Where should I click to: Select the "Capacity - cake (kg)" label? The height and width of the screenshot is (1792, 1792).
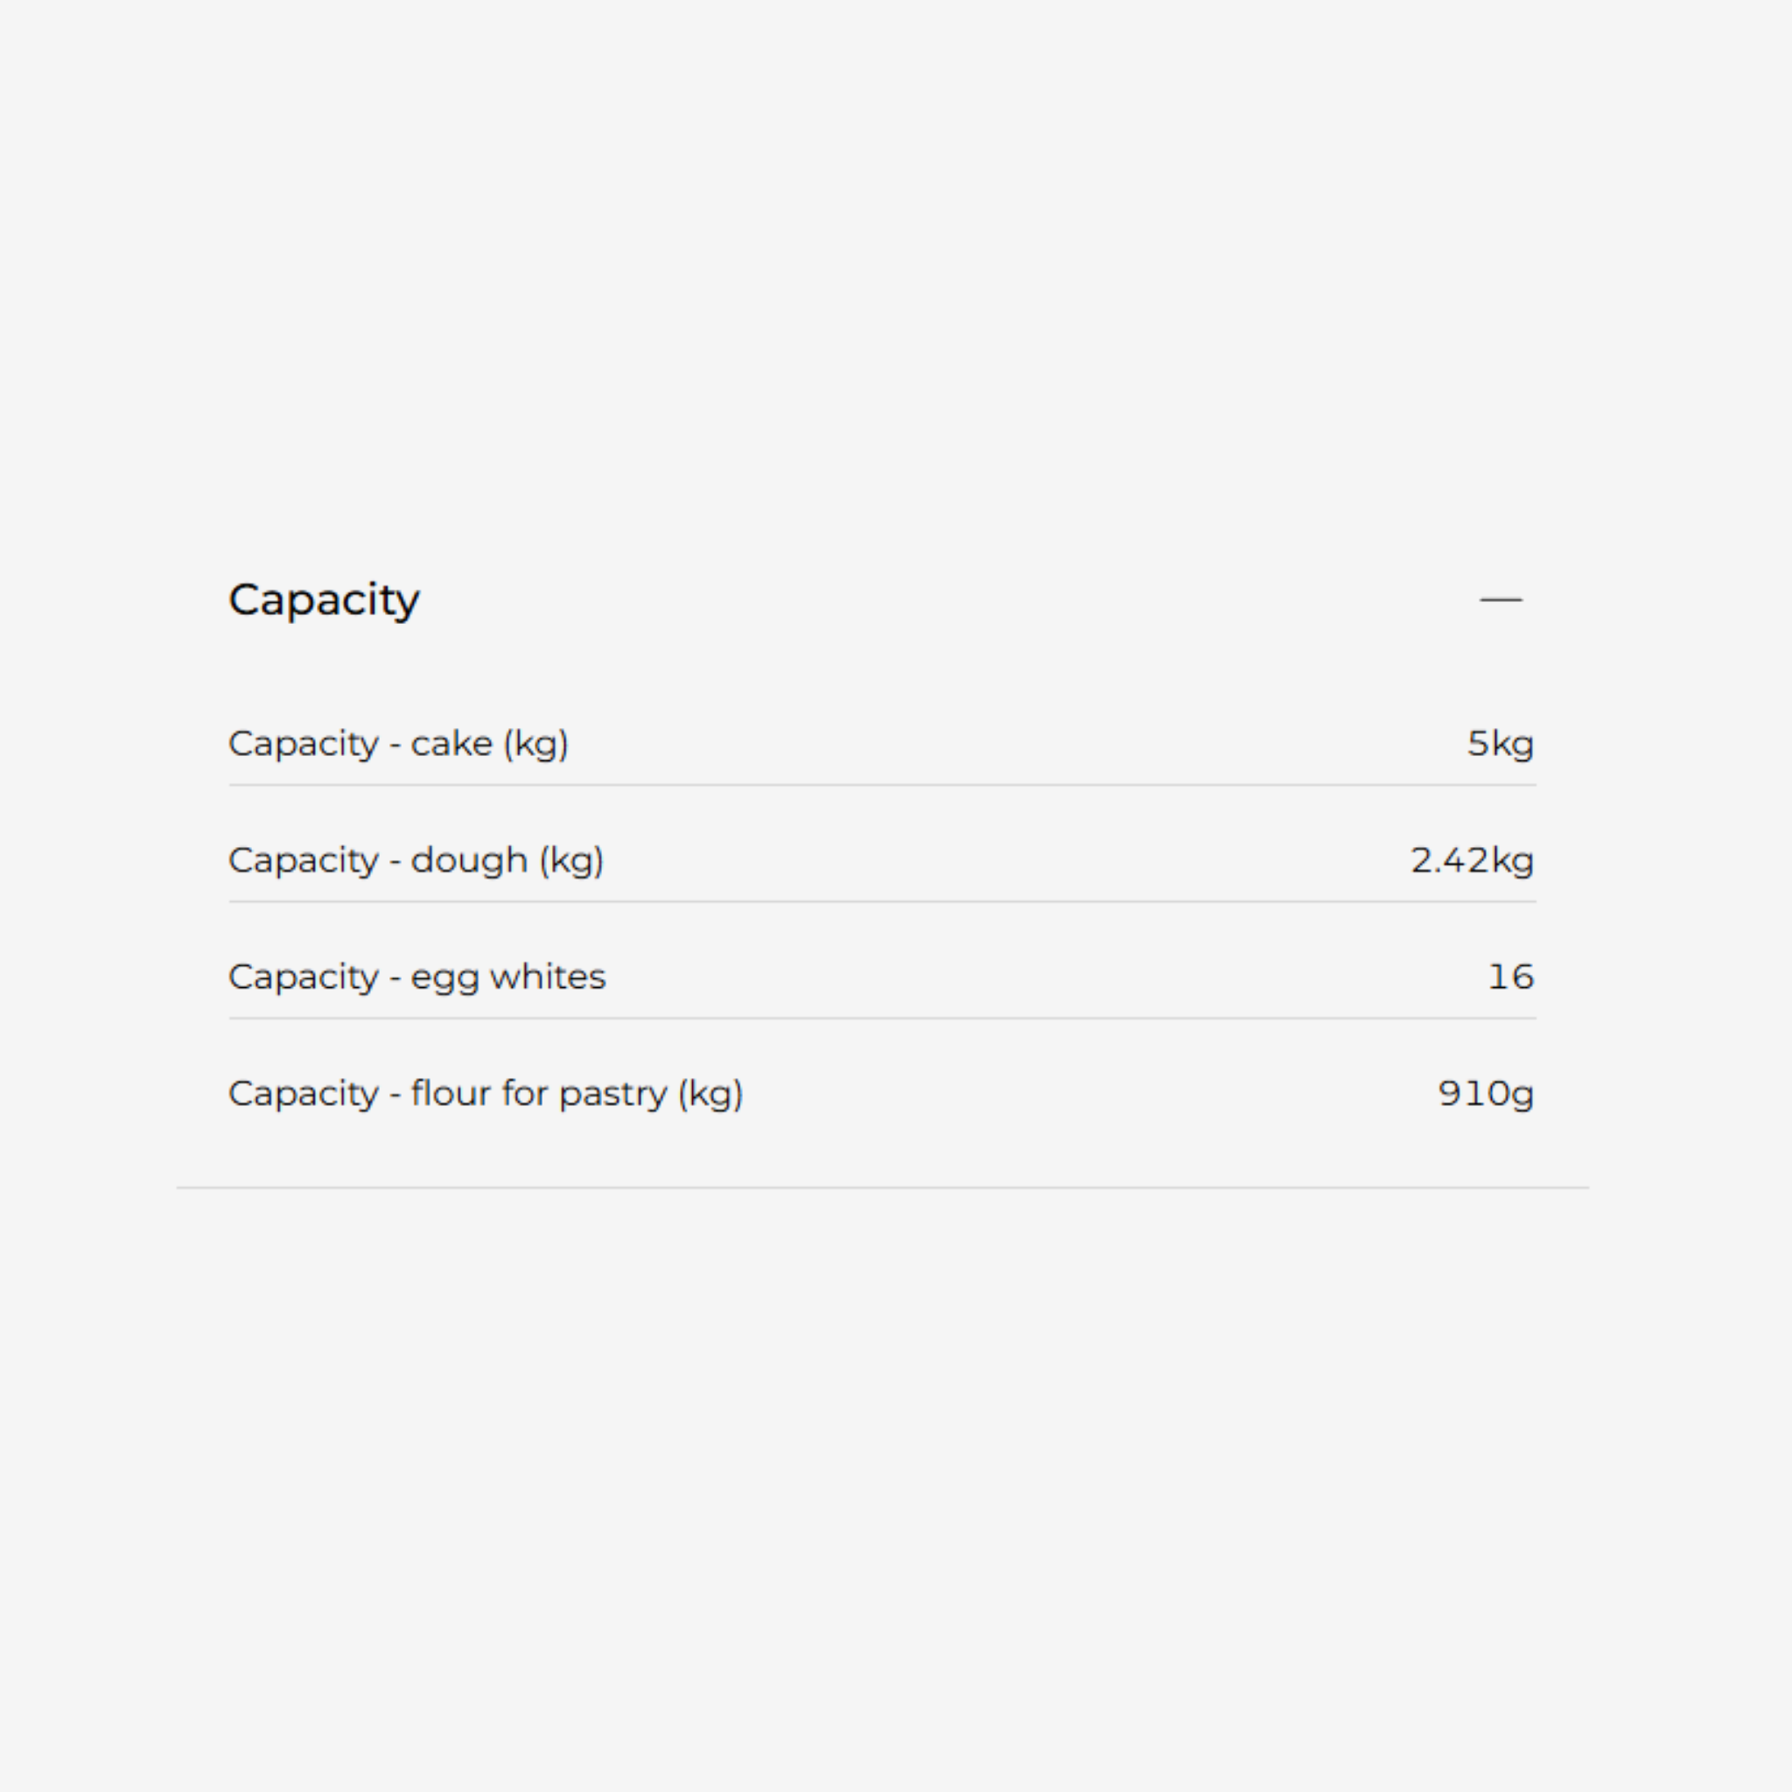tap(398, 744)
